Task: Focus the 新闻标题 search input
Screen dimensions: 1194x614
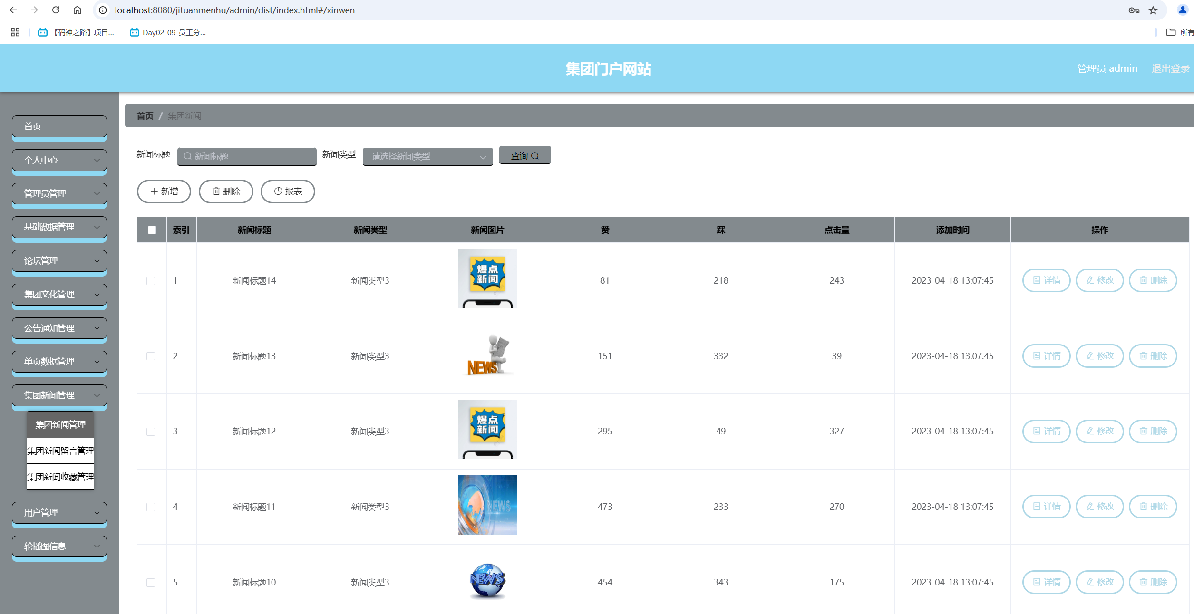Action: (247, 156)
